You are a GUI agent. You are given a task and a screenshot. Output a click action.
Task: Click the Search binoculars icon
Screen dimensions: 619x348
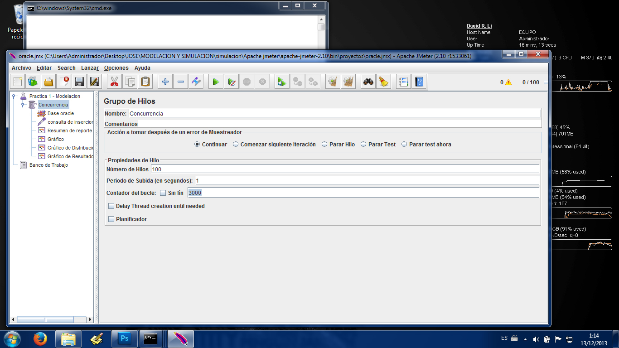[x=368, y=82]
